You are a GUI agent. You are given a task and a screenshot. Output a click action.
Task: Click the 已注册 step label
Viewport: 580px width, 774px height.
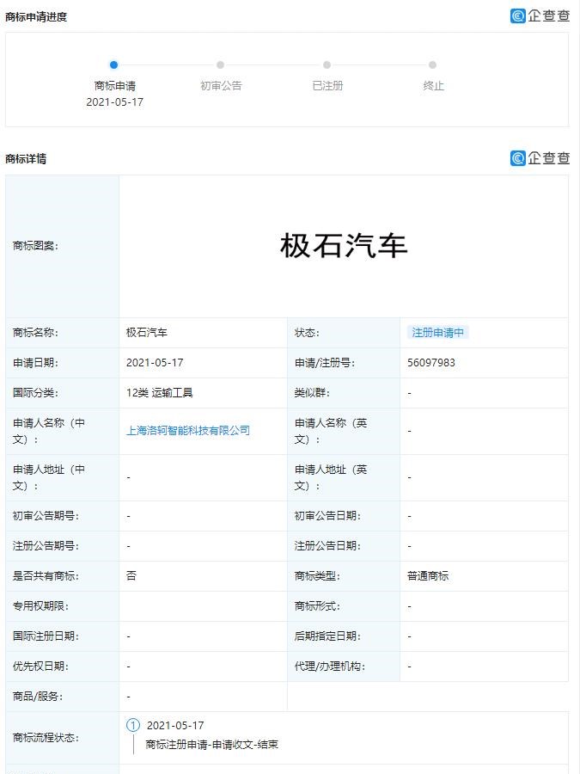click(327, 86)
